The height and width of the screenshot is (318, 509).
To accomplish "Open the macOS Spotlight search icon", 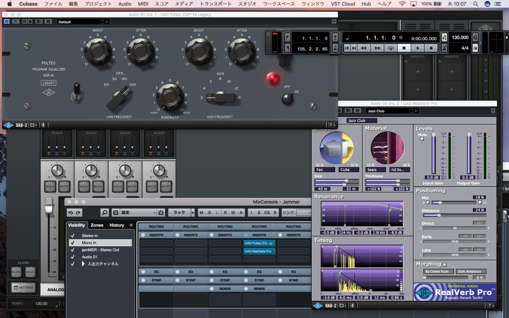I will coord(477,4).
